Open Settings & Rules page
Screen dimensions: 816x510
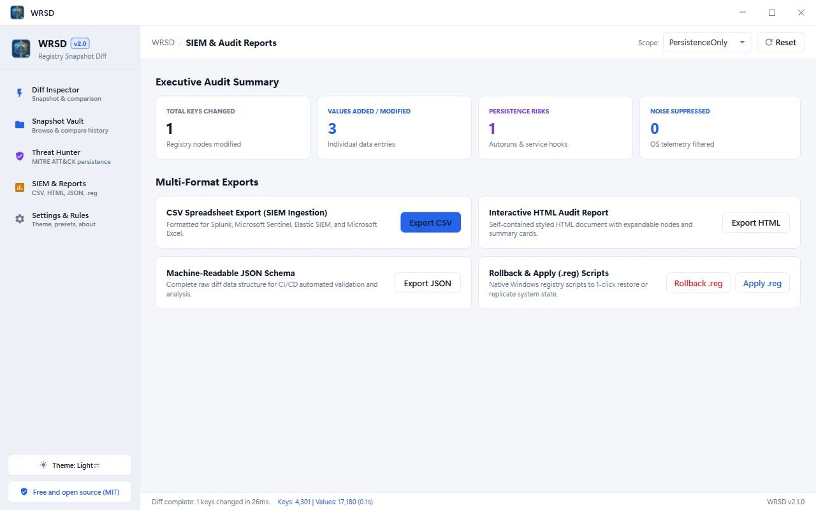pos(70,219)
